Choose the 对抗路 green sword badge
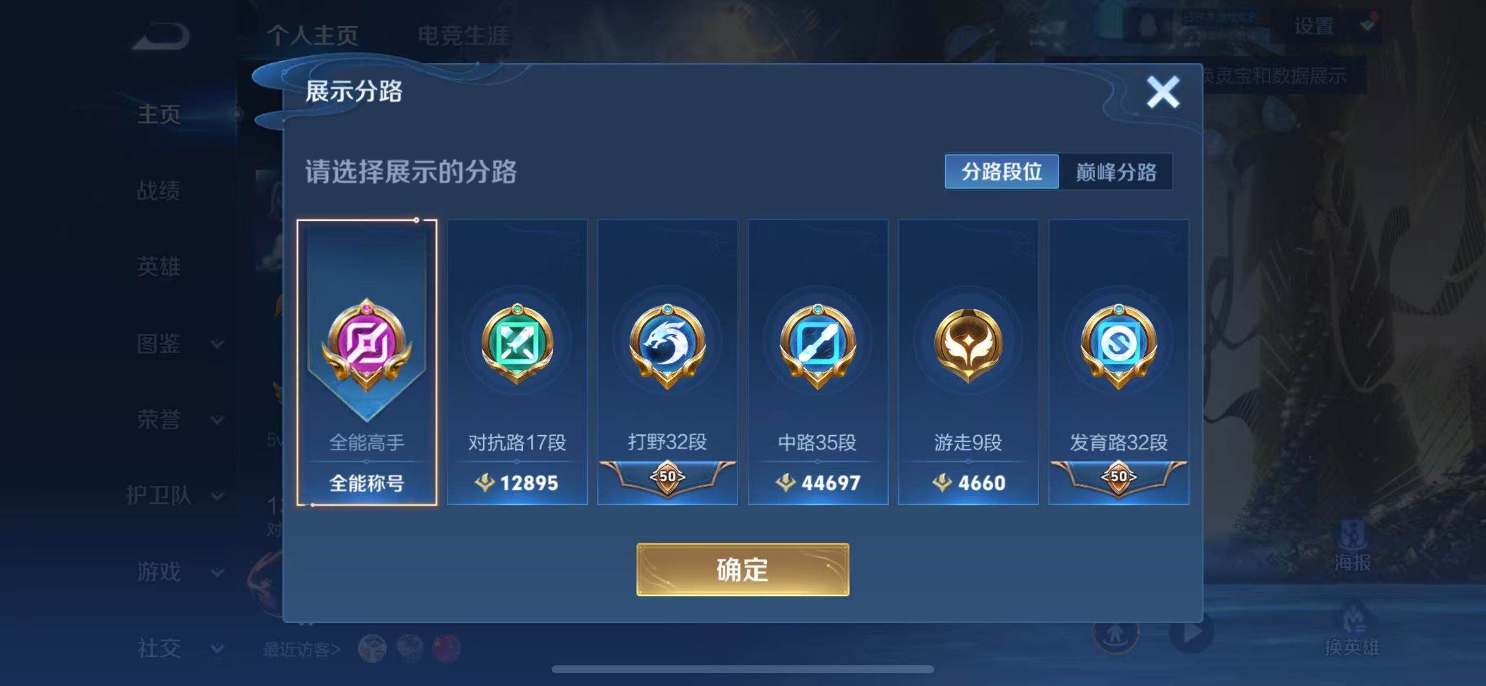This screenshot has width=1486, height=686. 517,344
